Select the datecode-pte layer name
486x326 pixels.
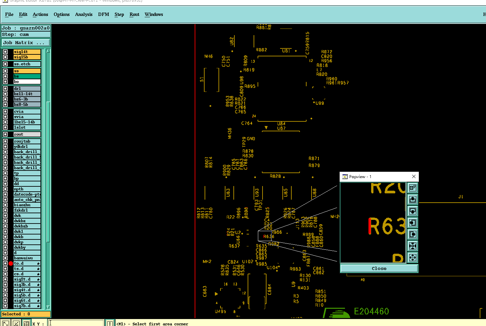coord(27,194)
